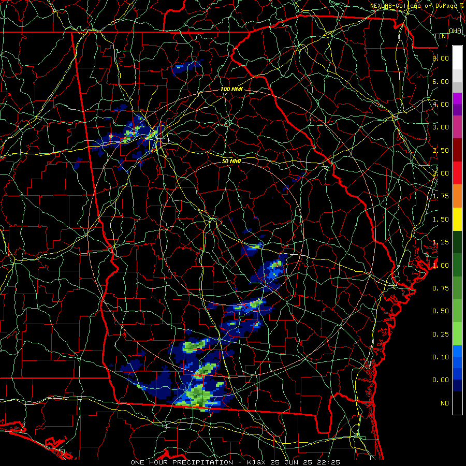The image size is (466, 466).
Task: Click the 2.50 scale label
Action: pyautogui.click(x=441, y=150)
